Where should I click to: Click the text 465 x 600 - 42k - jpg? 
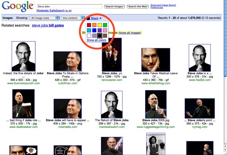23,80
